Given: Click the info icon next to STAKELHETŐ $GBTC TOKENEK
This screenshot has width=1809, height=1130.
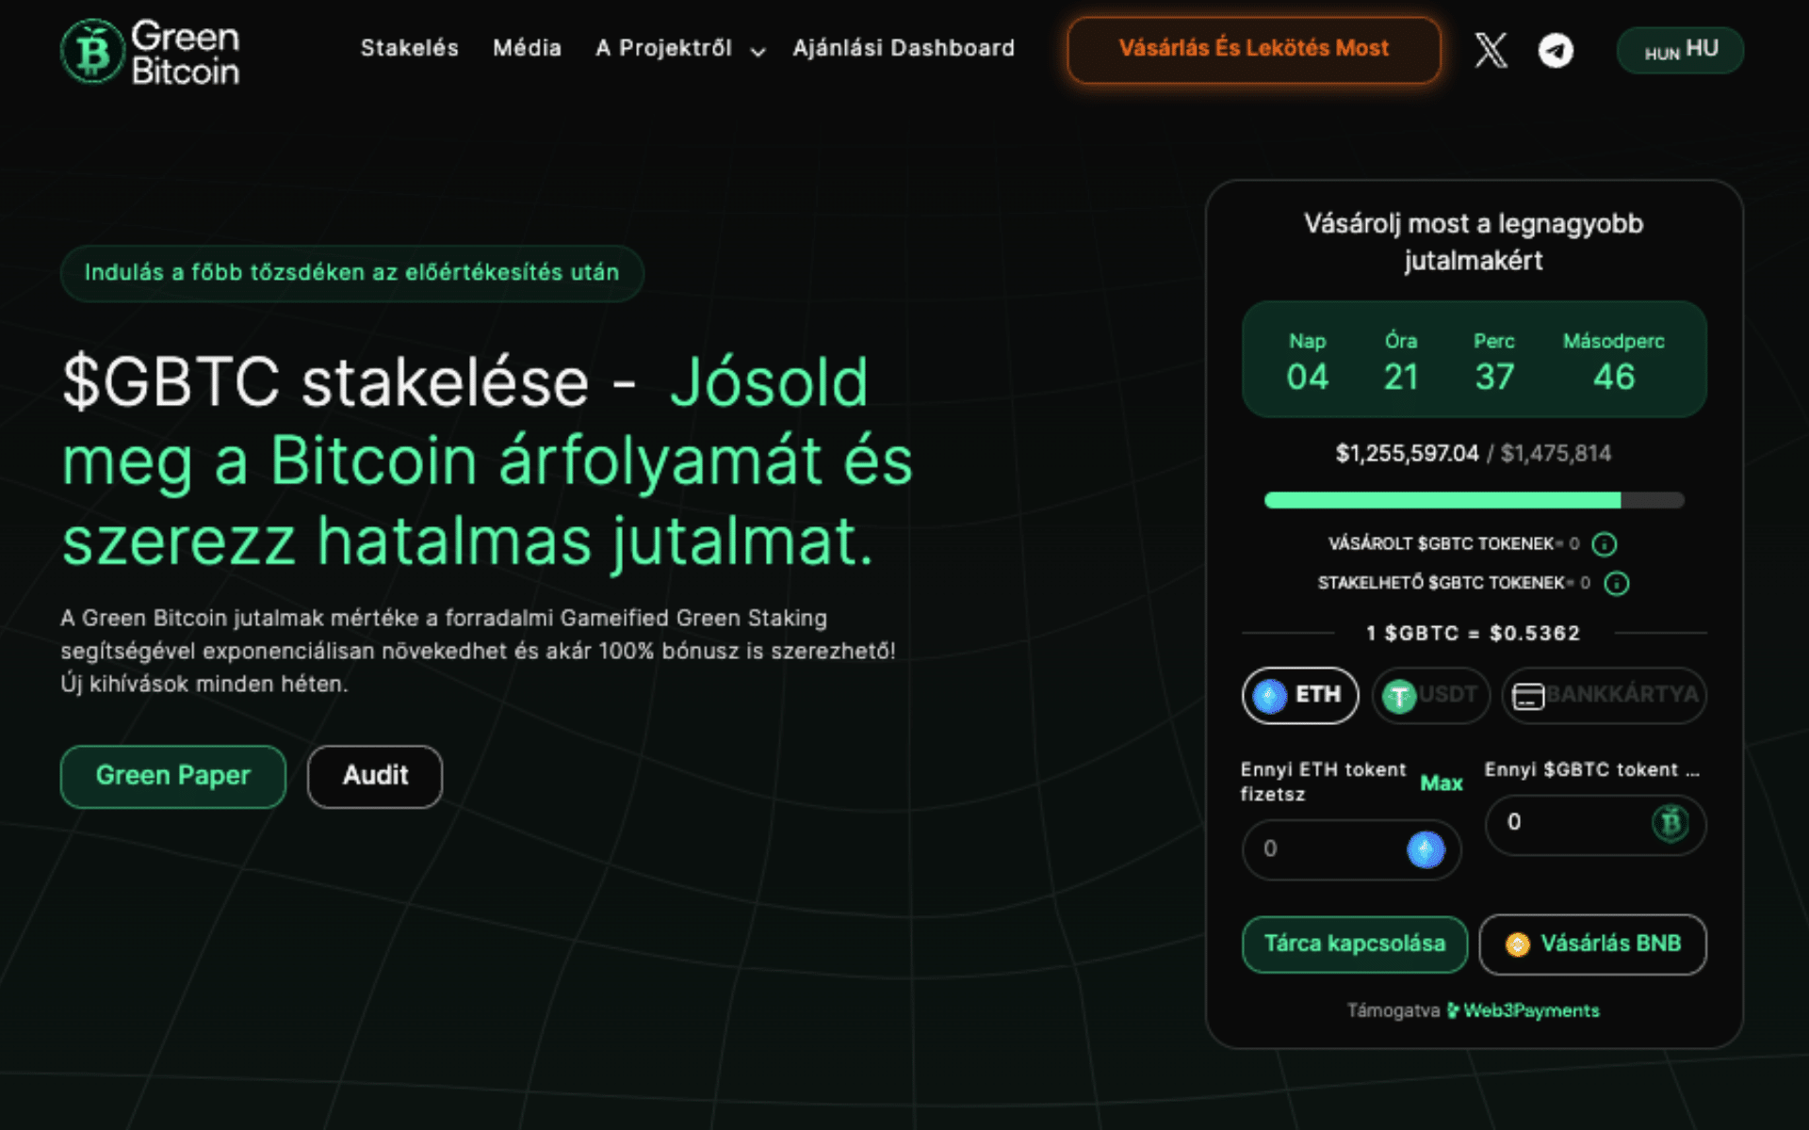Looking at the screenshot, I should point(1618,584).
